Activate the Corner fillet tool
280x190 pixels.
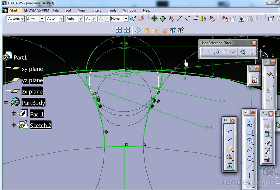(x=230, y=132)
